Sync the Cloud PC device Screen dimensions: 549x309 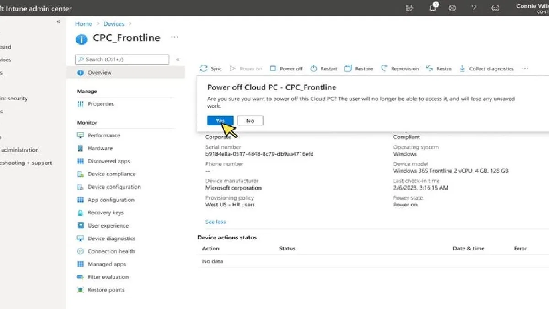211,69
